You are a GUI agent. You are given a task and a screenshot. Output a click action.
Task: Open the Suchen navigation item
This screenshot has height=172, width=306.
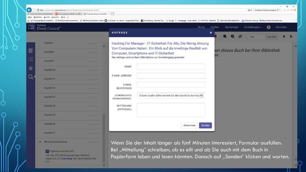point(215,27)
